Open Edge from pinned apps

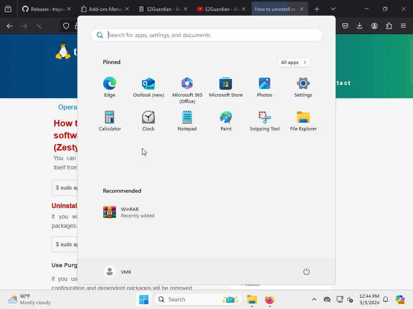pyautogui.click(x=110, y=87)
